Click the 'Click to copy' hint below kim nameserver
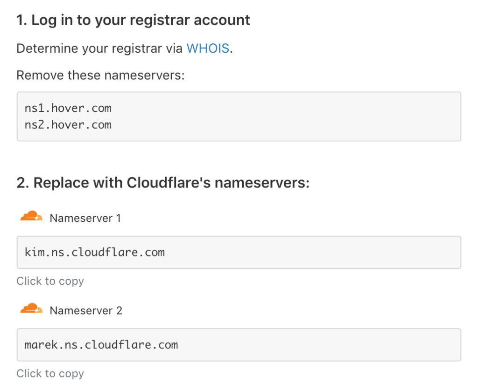The width and height of the screenshot is (478, 392). (x=50, y=281)
